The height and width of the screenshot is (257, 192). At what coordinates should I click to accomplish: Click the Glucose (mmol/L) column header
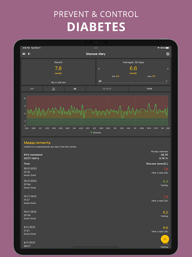[157, 164]
